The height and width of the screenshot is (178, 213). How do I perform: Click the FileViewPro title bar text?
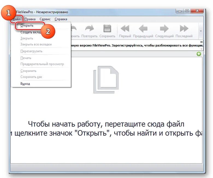point(42,12)
